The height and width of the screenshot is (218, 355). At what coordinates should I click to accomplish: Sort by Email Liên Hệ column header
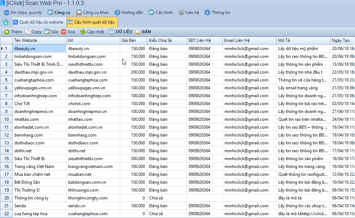pos(249,40)
